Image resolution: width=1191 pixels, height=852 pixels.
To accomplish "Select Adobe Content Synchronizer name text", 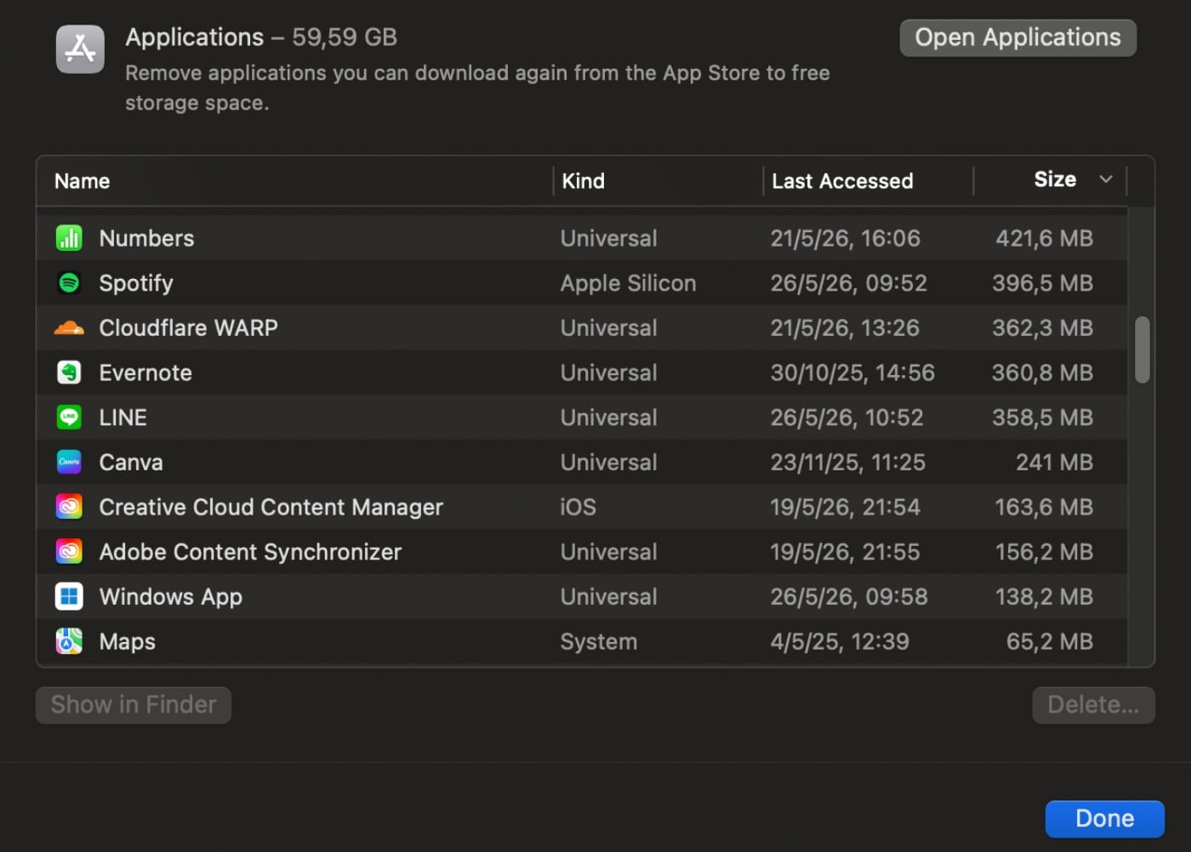I will (250, 552).
